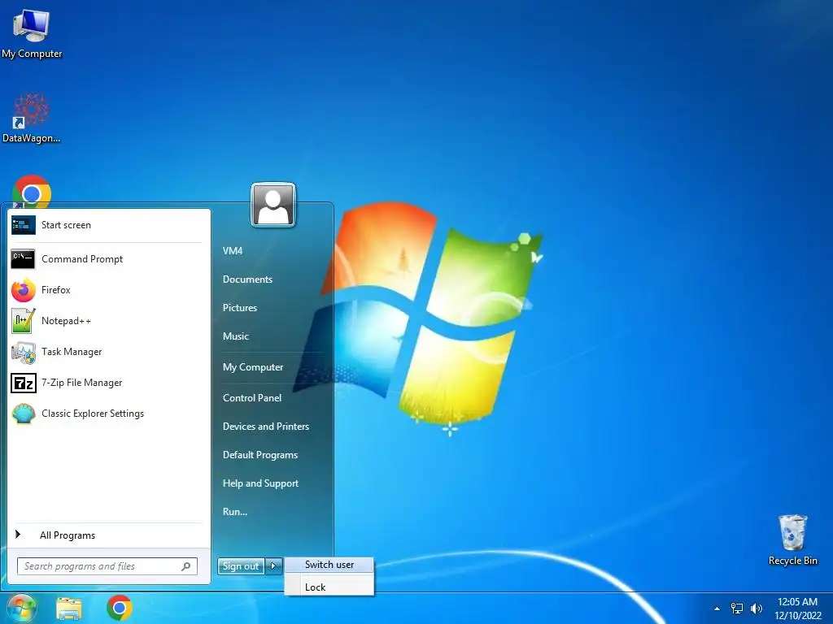Click the Sign out button
833x624 pixels.
point(241,566)
